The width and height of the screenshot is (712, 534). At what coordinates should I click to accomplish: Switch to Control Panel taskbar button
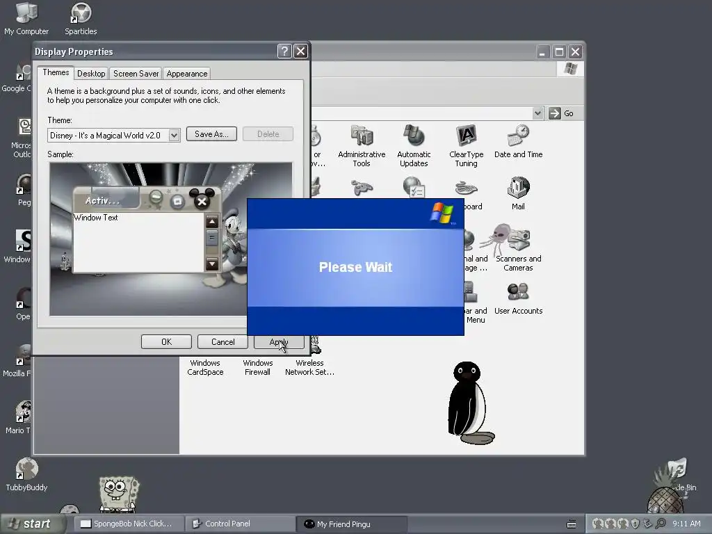pos(241,524)
